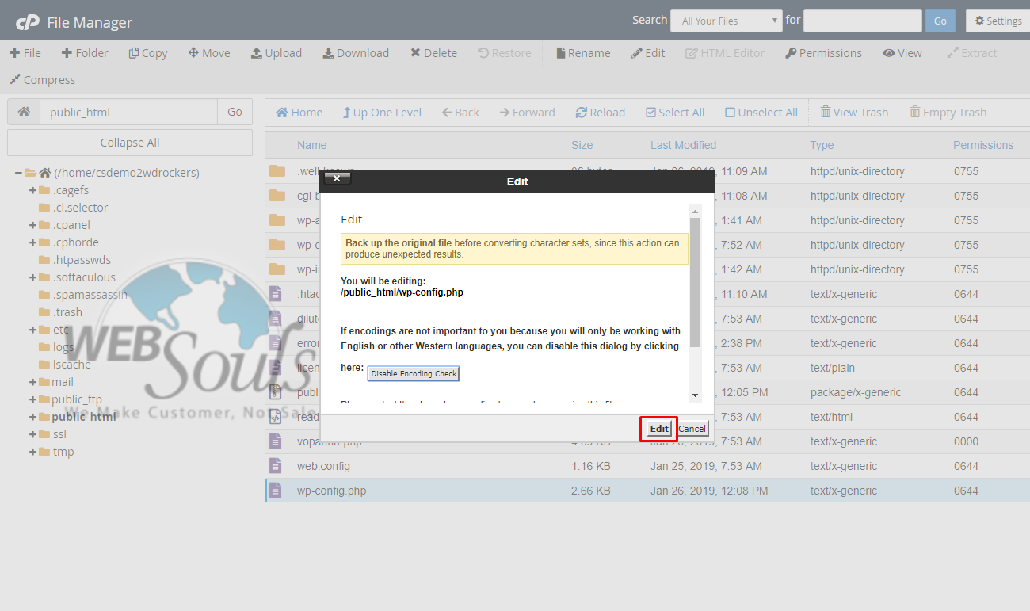1030x611 pixels.
Task: Select .trash in folder tree
Action: pos(67,312)
